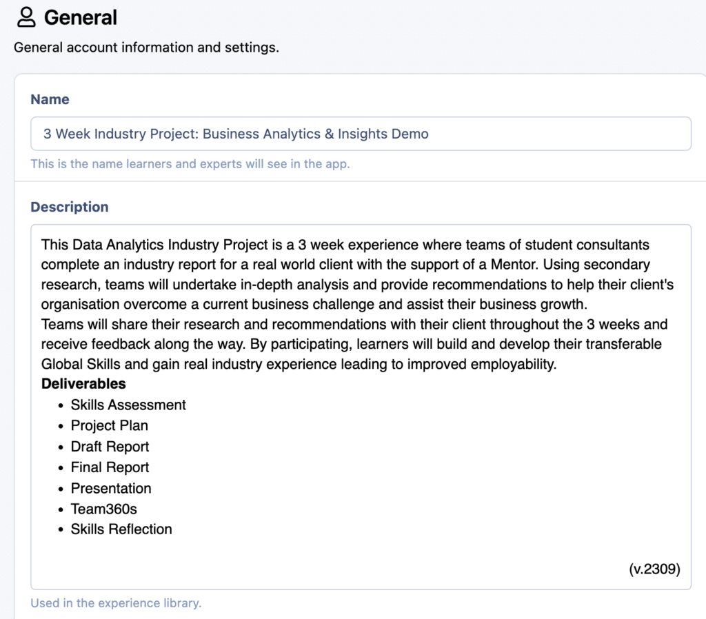Click the General person icon
The image size is (706, 619).
click(26, 17)
